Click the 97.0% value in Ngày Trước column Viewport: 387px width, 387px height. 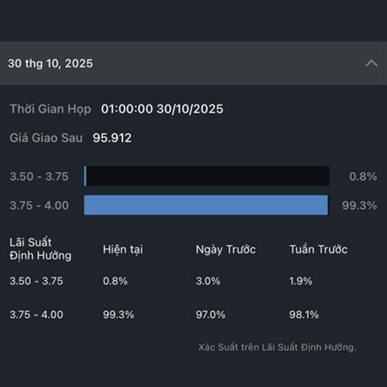(211, 315)
